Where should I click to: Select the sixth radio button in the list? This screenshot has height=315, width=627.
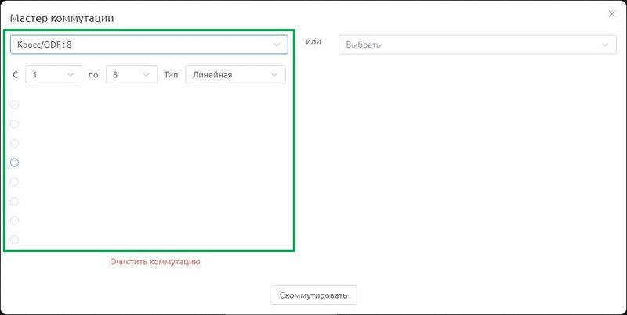14,201
